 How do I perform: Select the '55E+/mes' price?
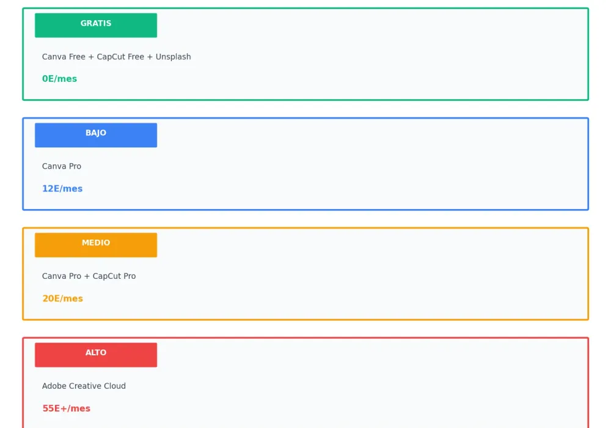pyautogui.click(x=66, y=408)
